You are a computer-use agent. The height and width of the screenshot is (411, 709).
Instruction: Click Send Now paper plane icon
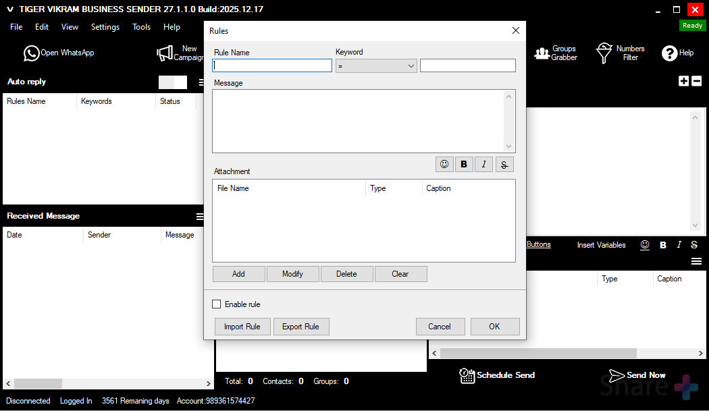tap(616, 375)
